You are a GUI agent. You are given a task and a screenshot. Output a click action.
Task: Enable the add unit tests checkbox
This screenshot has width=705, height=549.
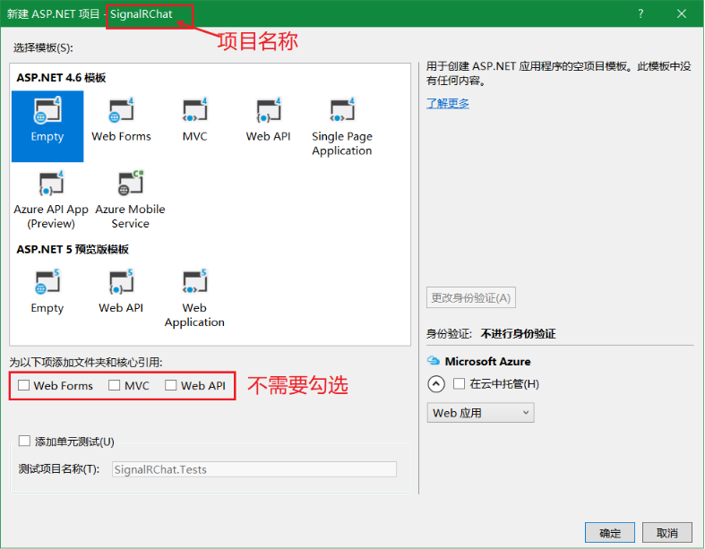pos(24,442)
